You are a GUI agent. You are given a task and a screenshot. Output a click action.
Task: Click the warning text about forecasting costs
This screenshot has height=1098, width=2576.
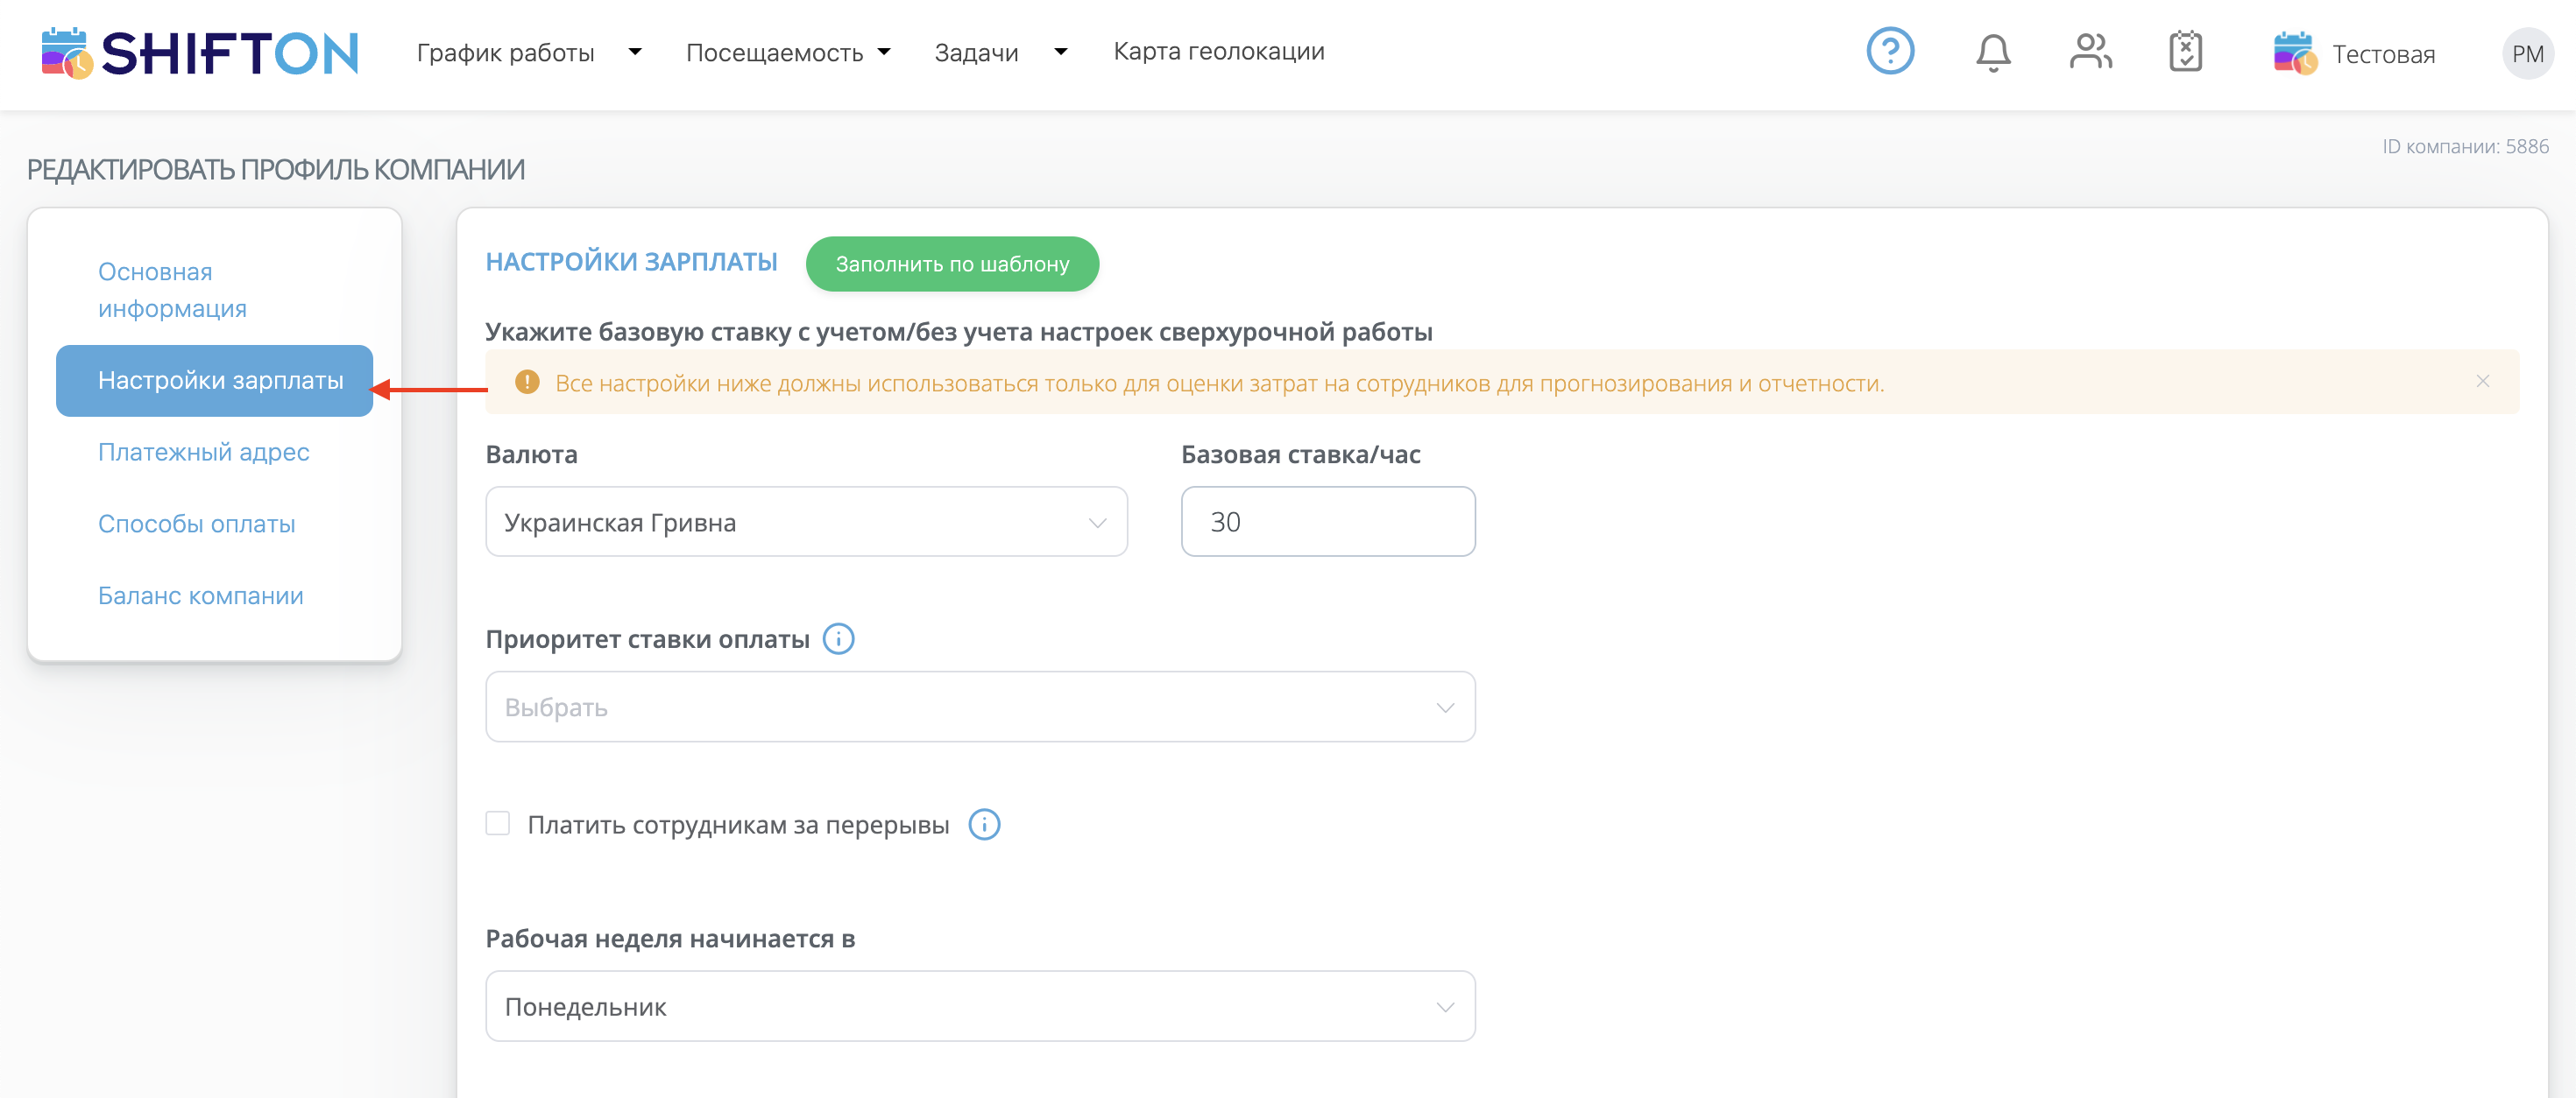coord(1219,384)
